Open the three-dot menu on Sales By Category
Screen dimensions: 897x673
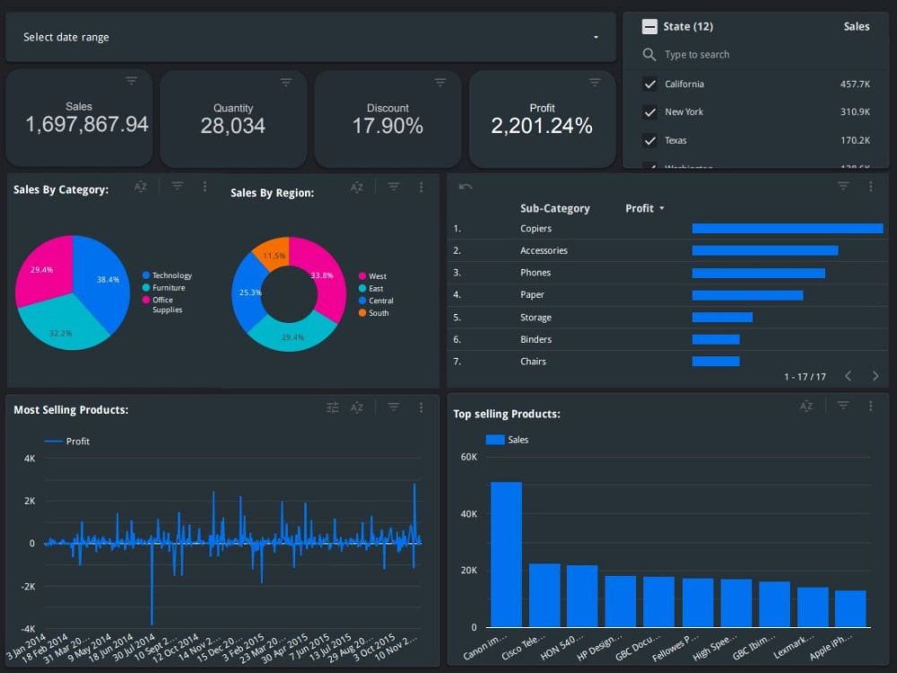click(205, 187)
